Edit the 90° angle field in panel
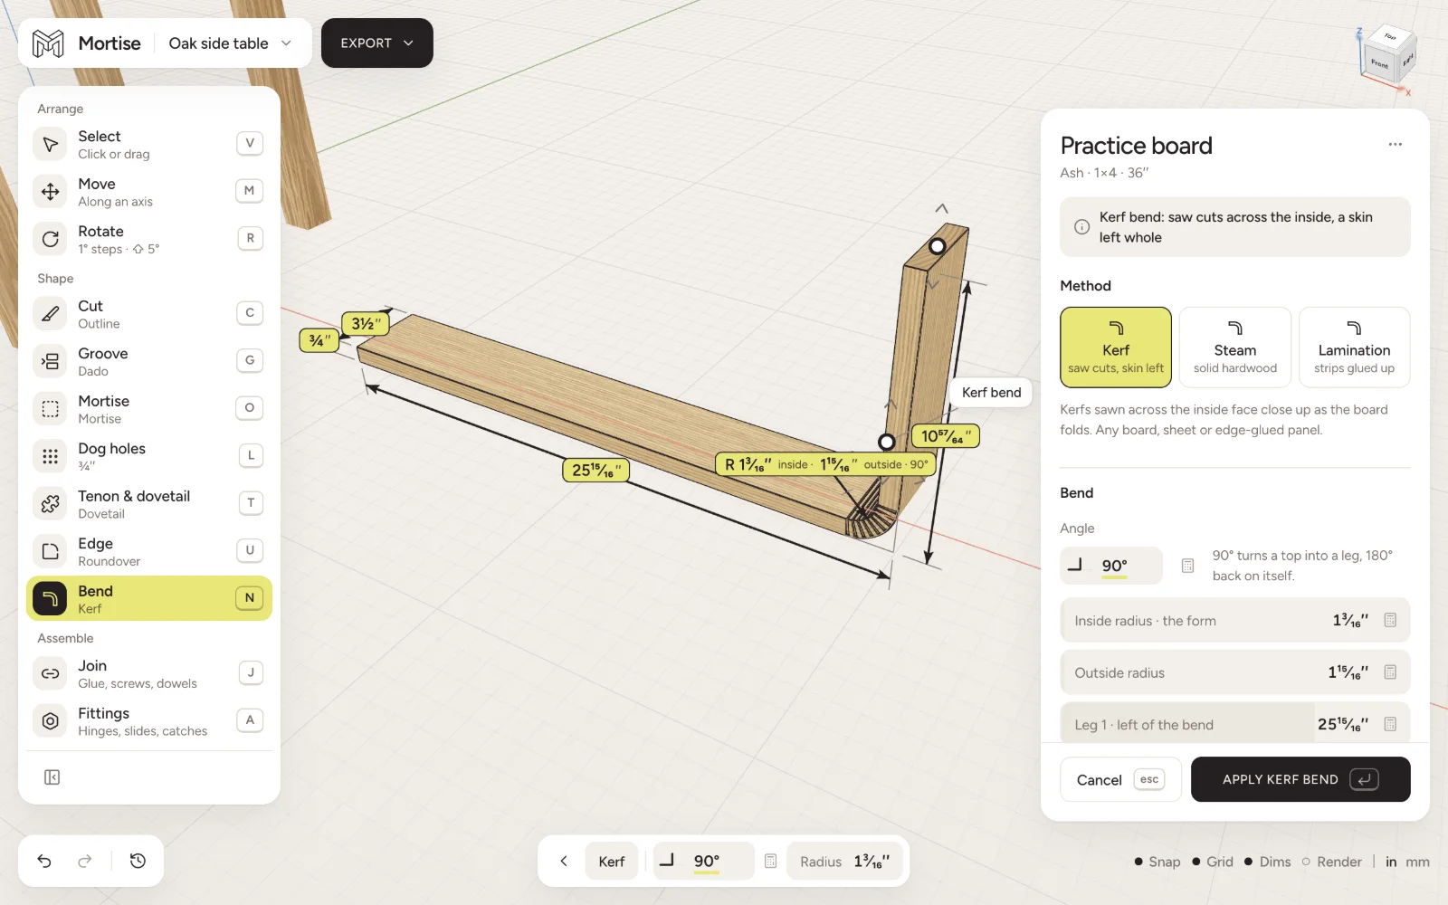Viewport: 1448px width, 905px height. click(x=1111, y=566)
